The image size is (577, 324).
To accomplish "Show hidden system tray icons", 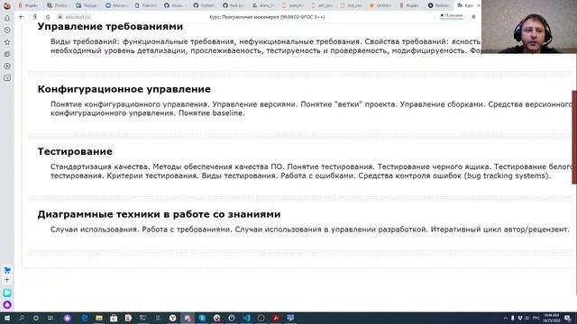I will click(x=506, y=318).
